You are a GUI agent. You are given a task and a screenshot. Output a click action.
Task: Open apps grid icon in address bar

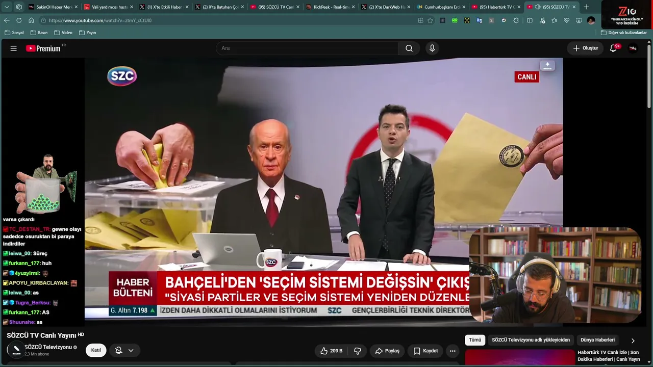point(420,20)
